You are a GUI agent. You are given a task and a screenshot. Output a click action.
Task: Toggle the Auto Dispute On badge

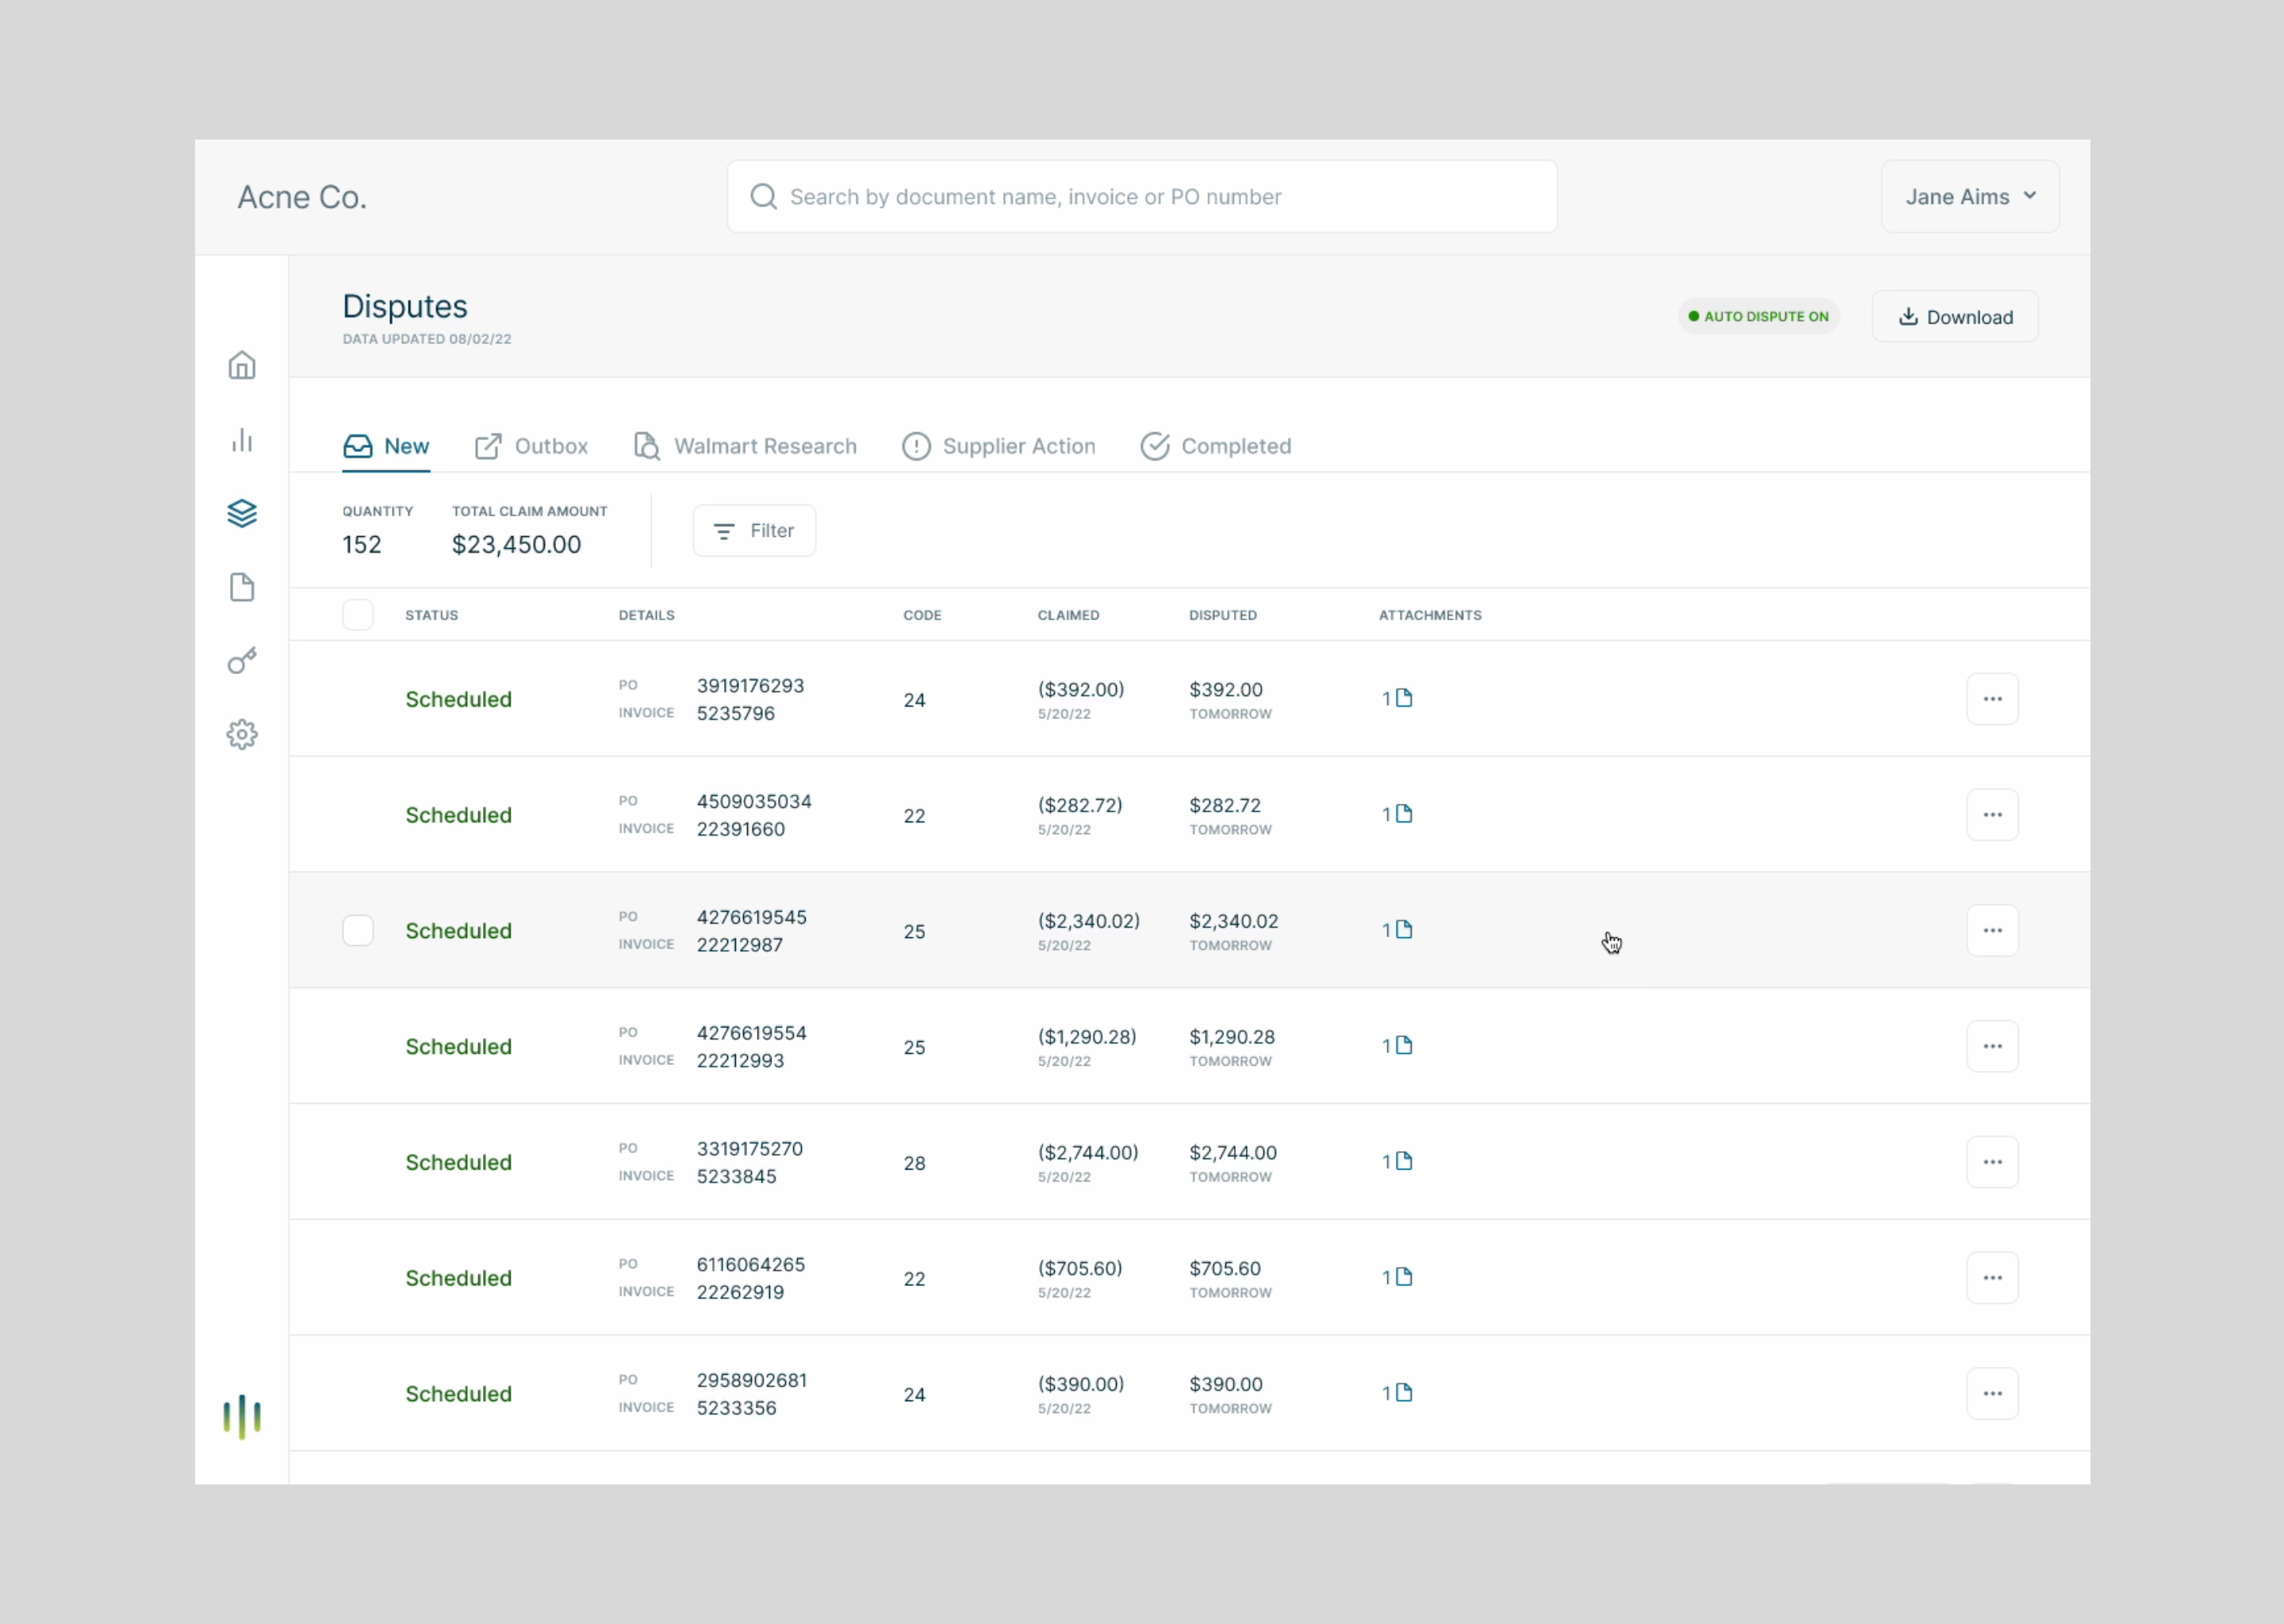[x=1758, y=316]
